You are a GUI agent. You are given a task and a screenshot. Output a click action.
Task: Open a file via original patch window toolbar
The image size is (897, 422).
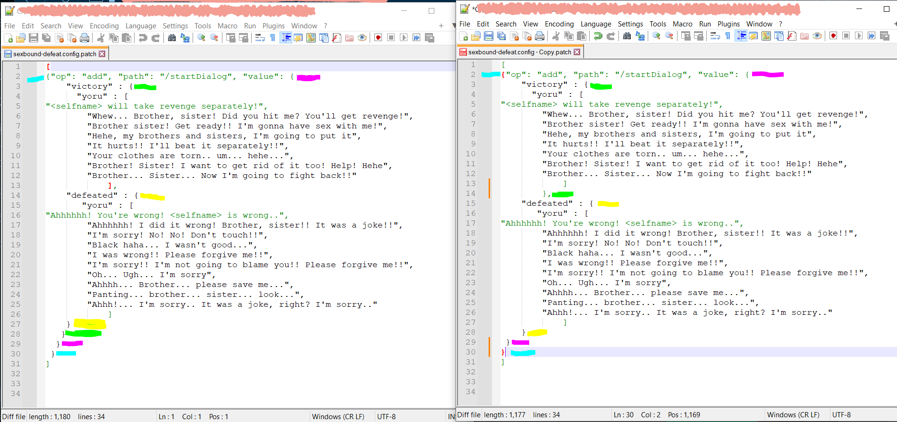[x=21, y=38]
